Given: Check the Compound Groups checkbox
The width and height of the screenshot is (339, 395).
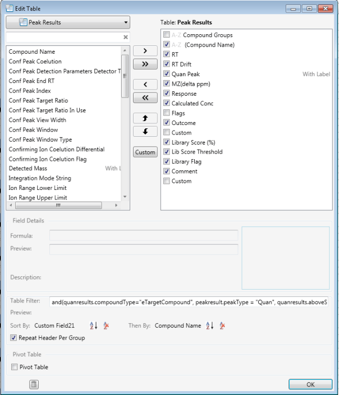Looking at the screenshot, I should coord(167,35).
